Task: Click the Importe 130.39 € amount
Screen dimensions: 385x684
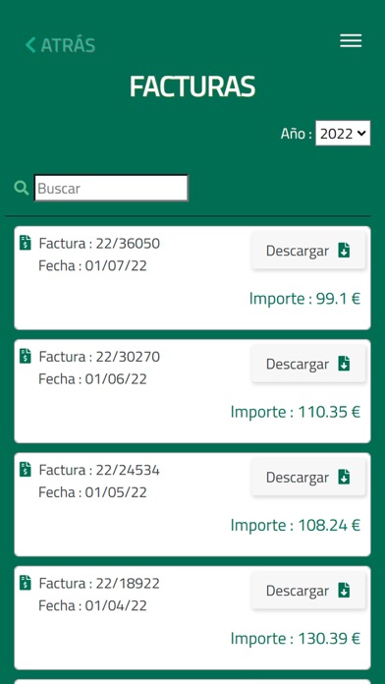Action: (x=296, y=638)
